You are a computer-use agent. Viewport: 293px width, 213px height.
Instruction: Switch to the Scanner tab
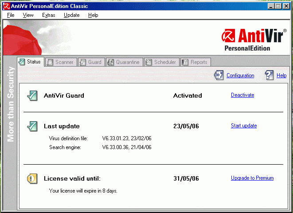click(x=61, y=62)
